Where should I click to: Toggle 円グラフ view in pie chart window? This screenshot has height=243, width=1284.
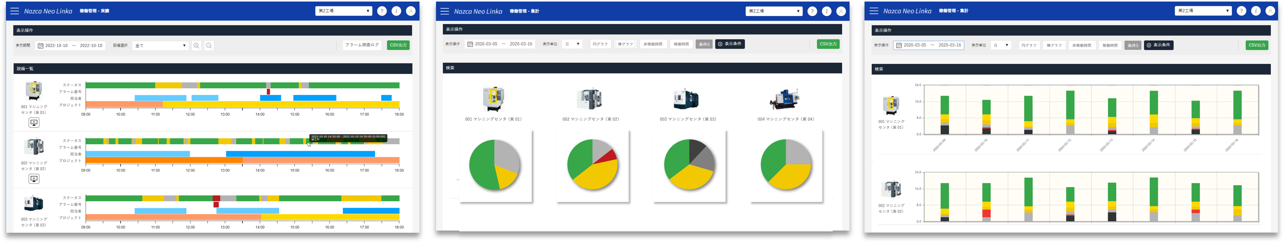click(x=600, y=44)
